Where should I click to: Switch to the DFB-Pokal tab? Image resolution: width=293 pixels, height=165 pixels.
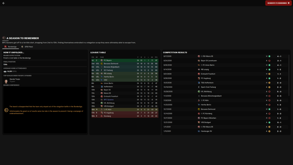(x=28, y=46)
